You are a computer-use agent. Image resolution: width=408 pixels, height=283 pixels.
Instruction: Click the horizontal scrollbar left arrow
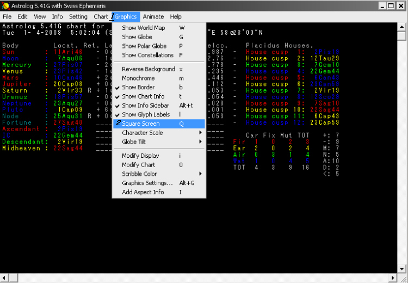pos(5,278)
